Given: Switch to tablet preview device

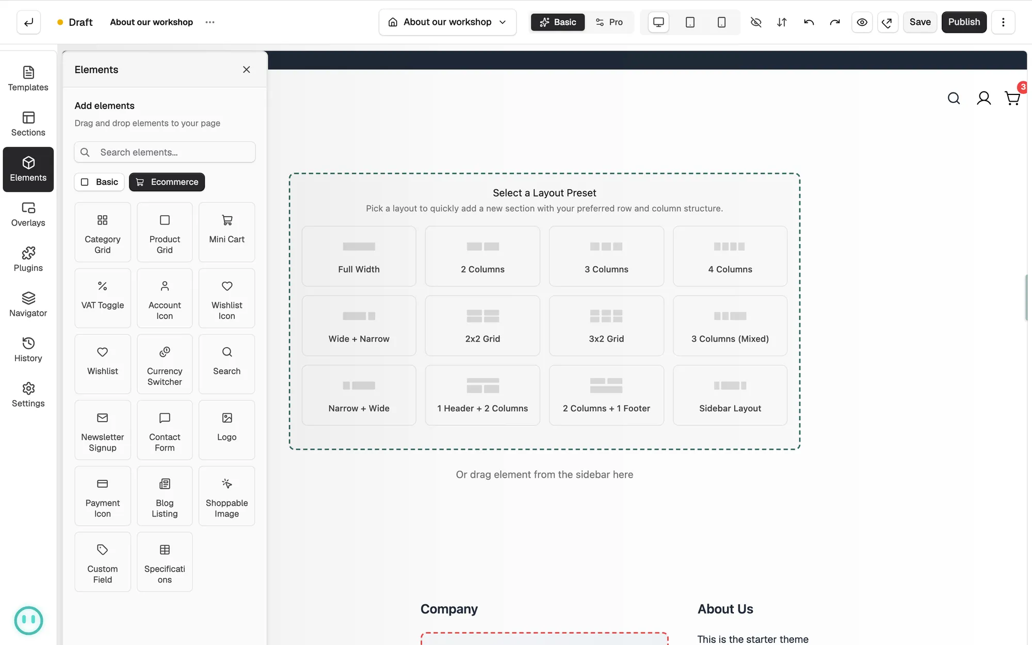Looking at the screenshot, I should [690, 22].
